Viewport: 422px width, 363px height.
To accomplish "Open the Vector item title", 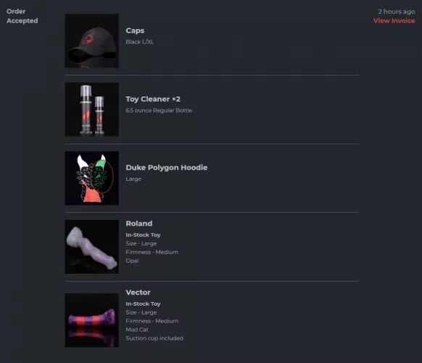I will click(138, 292).
